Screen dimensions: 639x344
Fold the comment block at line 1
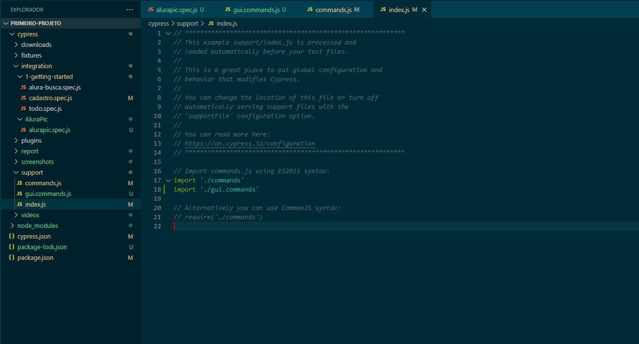pos(168,33)
